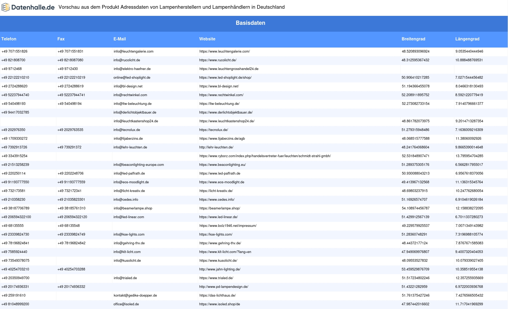Open the bolz1946.net/impressum URL
508x309 pixels.
point(228,226)
